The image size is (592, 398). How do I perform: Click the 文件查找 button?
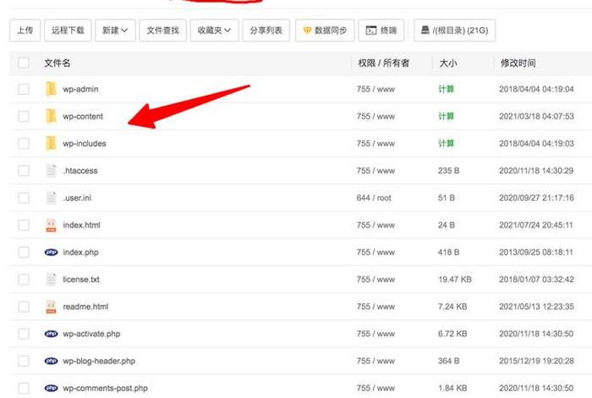162,30
